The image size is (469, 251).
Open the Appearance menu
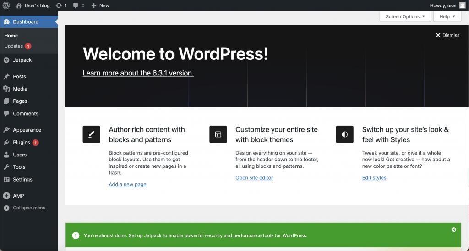[27, 130]
